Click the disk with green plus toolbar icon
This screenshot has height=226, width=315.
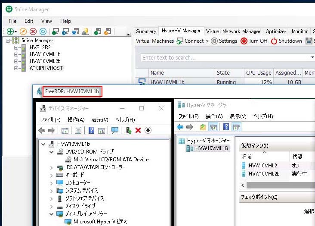click(97, 31)
